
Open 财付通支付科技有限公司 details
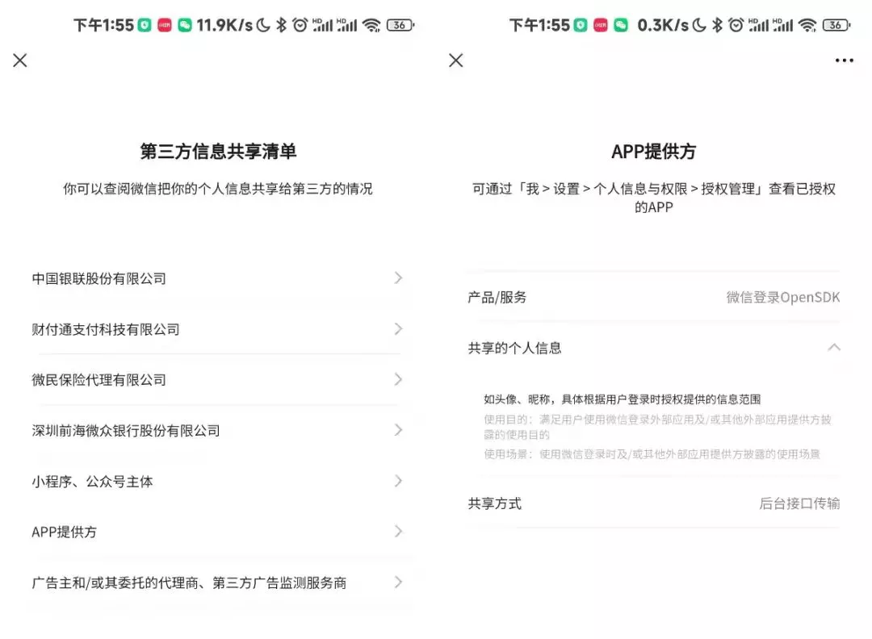(218, 329)
